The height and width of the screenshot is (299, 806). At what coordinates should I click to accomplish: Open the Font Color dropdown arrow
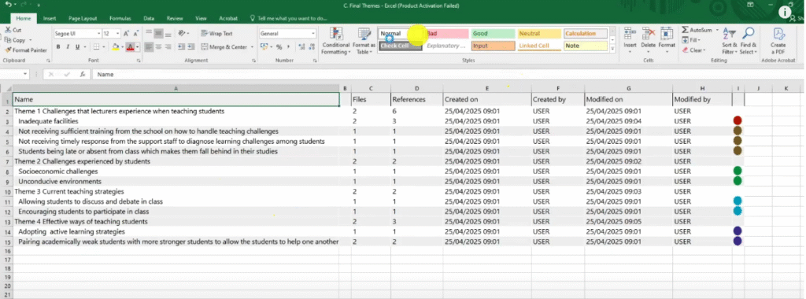137,47
